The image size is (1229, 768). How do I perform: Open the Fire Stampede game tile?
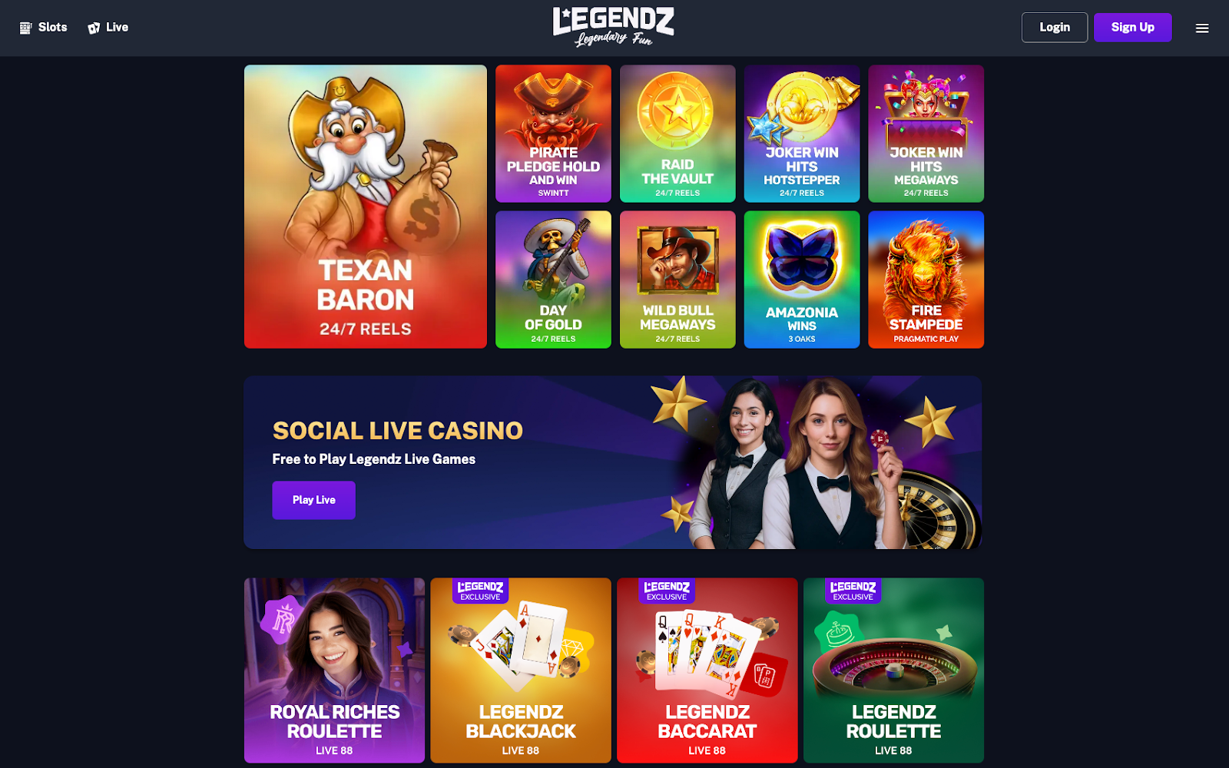click(926, 280)
